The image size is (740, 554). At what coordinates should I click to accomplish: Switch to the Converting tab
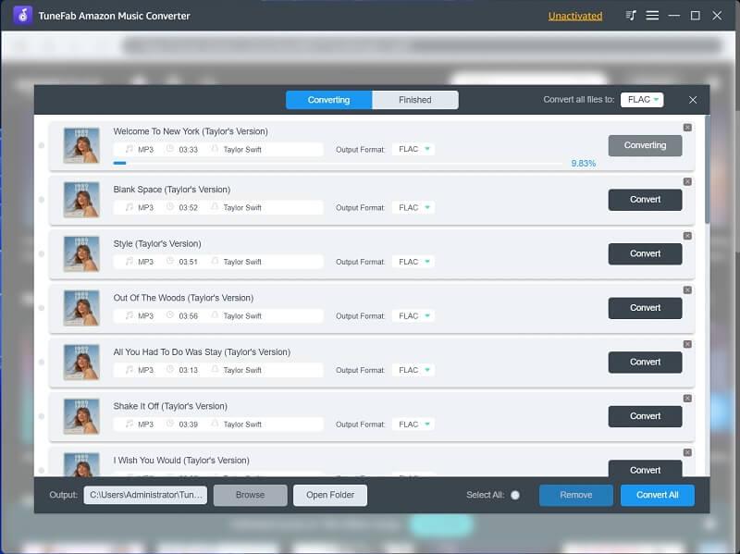tap(328, 100)
